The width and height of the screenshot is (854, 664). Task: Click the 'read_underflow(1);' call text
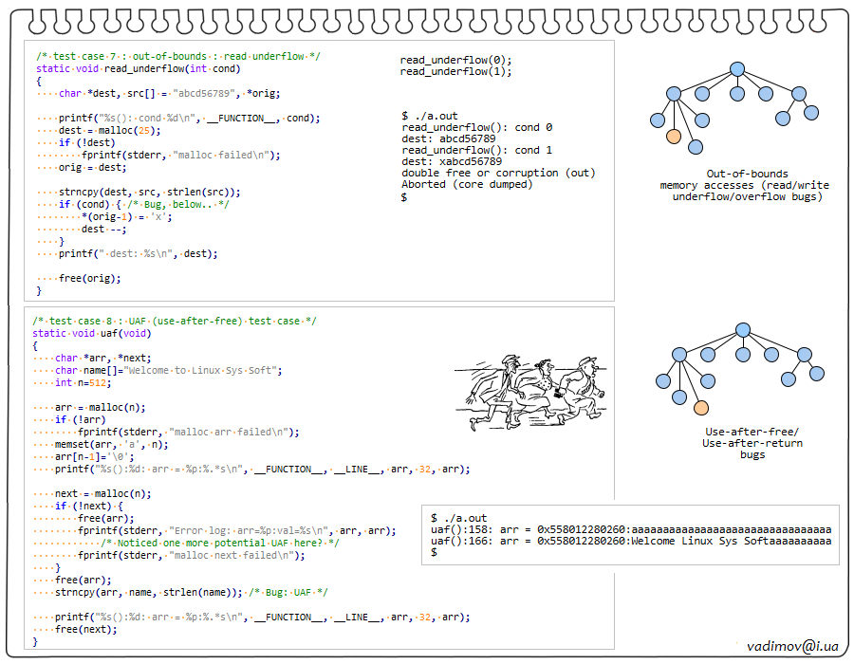[455, 71]
